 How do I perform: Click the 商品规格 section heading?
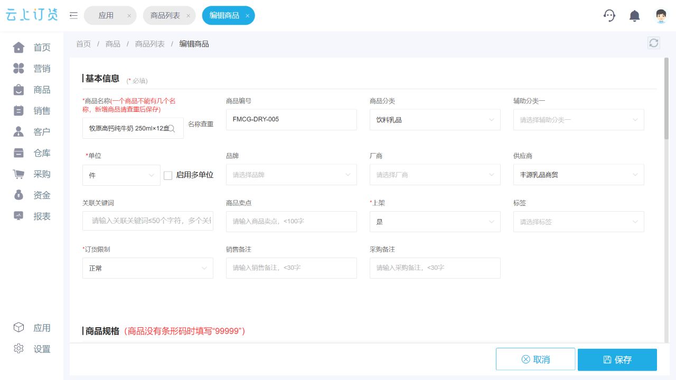[x=102, y=331]
